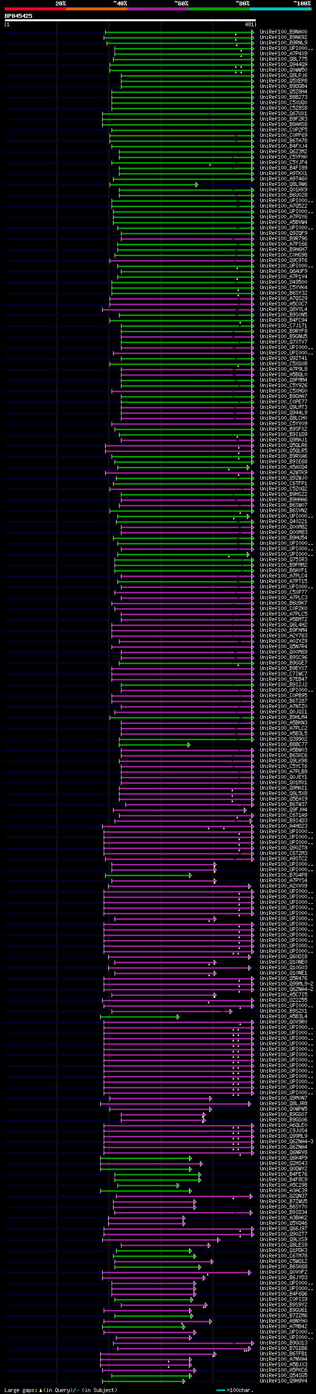Open hit UniRef100_A7P4X9
Viewport: 316px width, 1394px height.
pyautogui.click(x=283, y=53)
